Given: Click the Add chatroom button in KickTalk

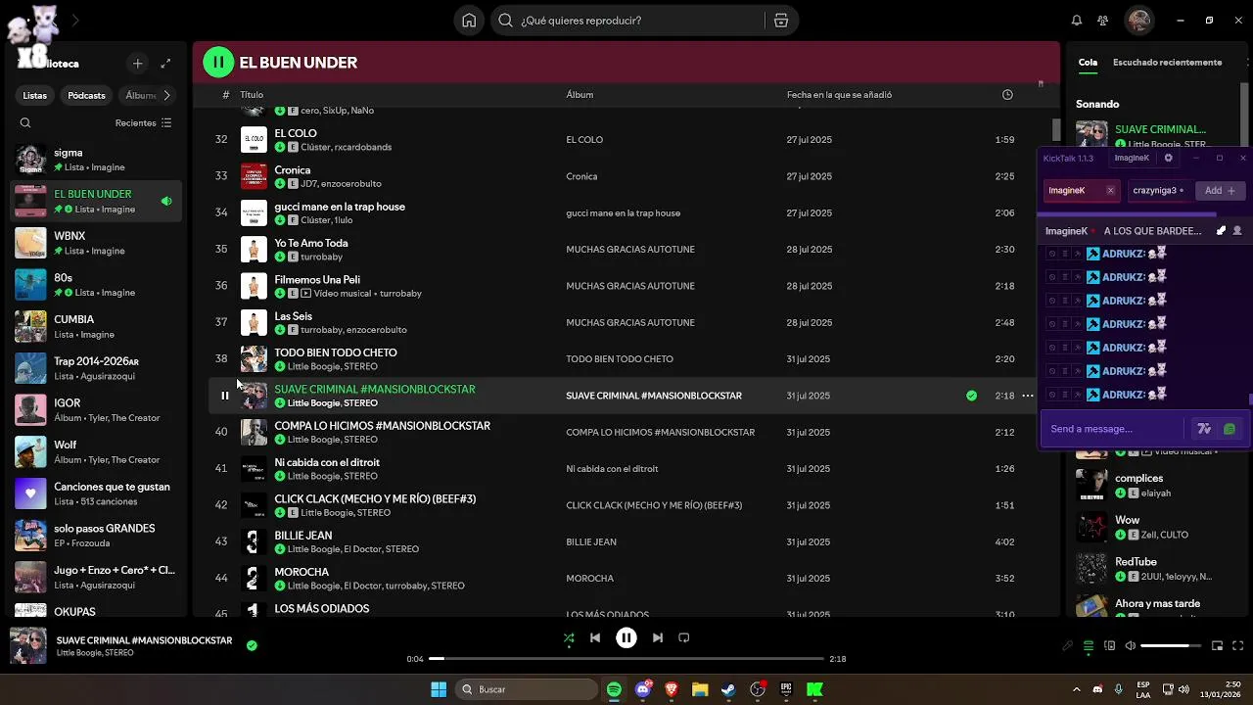Looking at the screenshot, I should 1220,191.
